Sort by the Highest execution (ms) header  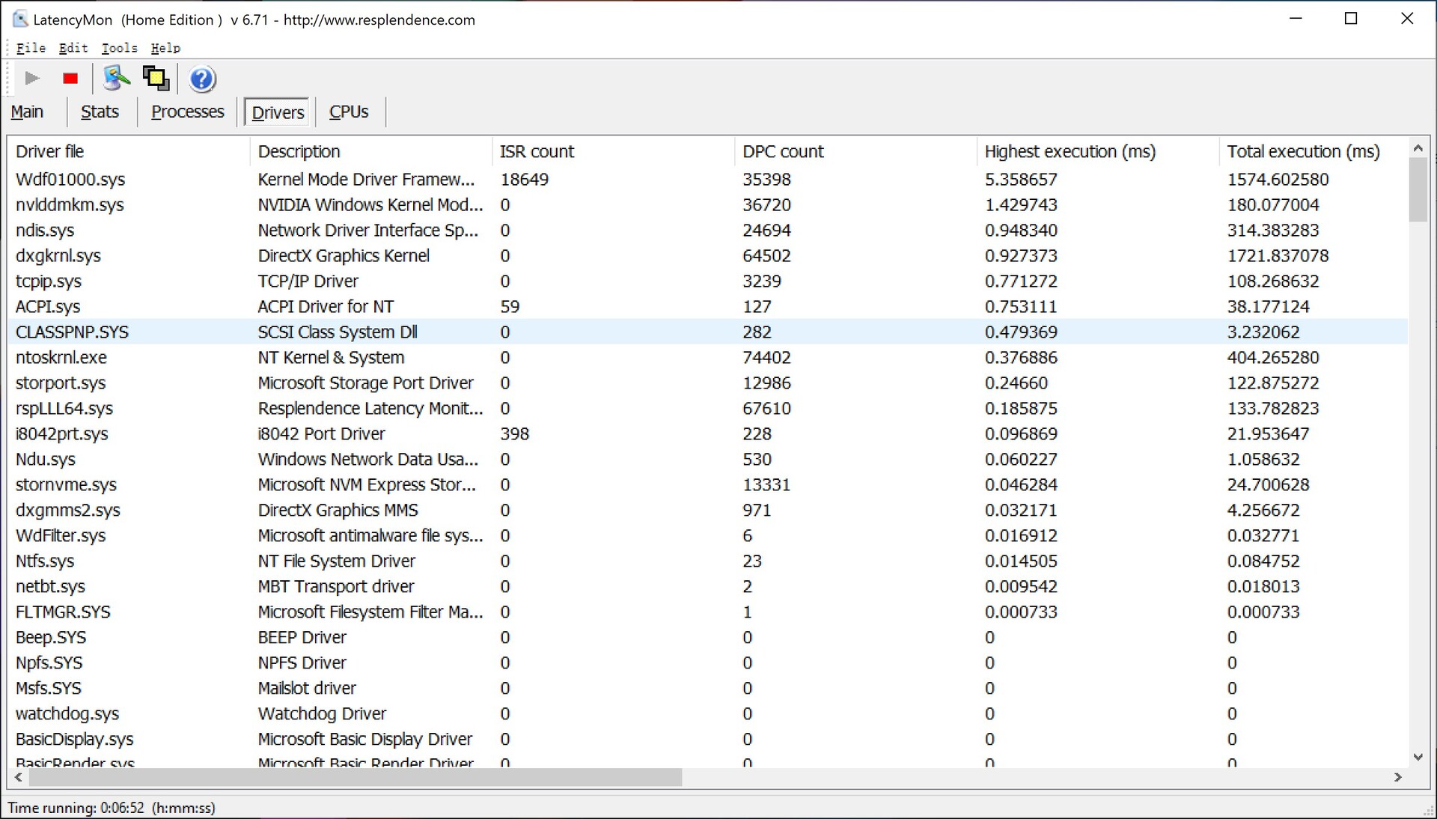[x=1070, y=152]
